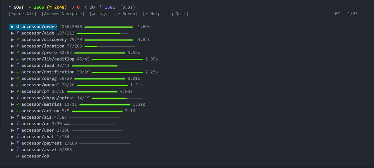Click the running icon on accessor/aide
Image resolution: width=374 pixels, height=168 pixels.
click(18, 33)
